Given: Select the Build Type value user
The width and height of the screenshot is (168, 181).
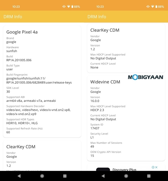Looking at the screenshot, I should (10, 69).
